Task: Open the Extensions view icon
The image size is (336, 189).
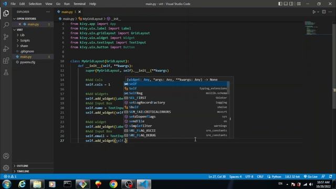Action: [6, 61]
